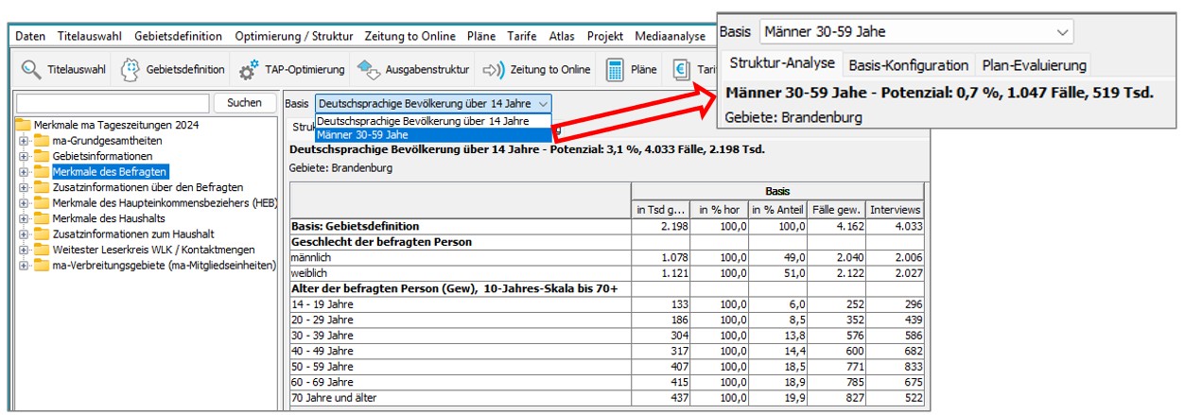Open the Daten menu
The image size is (1185, 415).
click(30, 36)
